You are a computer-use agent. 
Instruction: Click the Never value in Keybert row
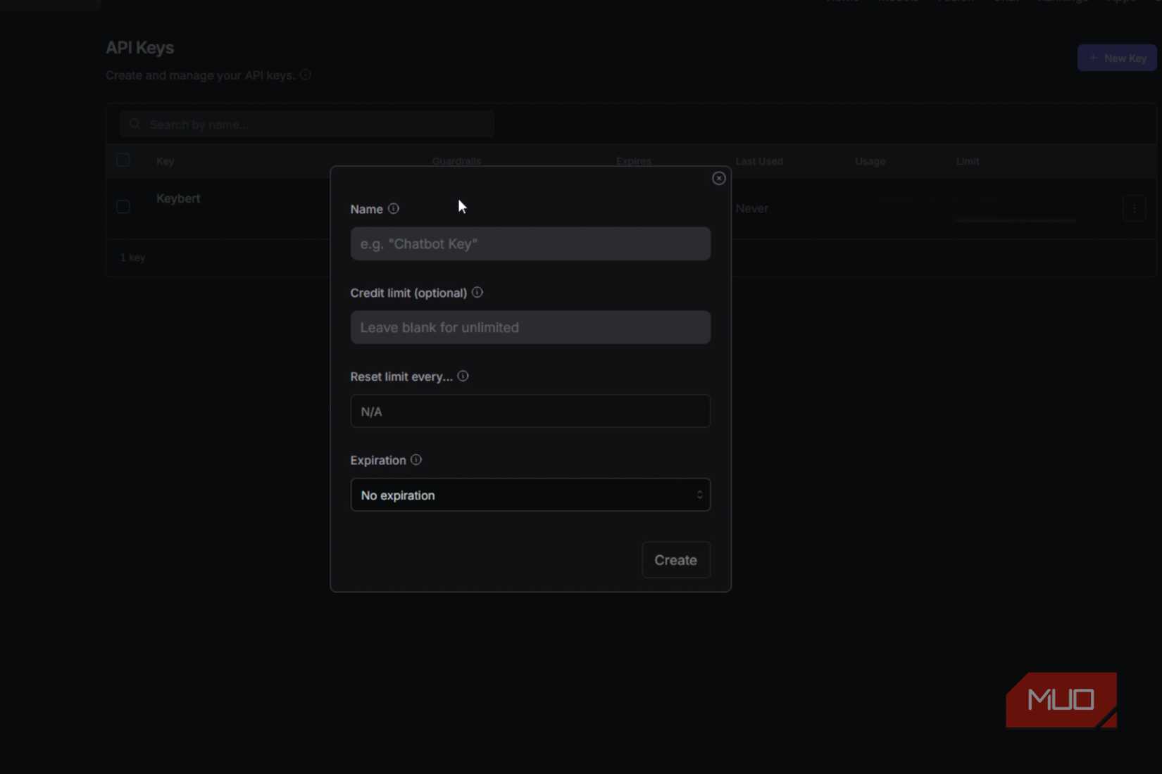pos(752,208)
